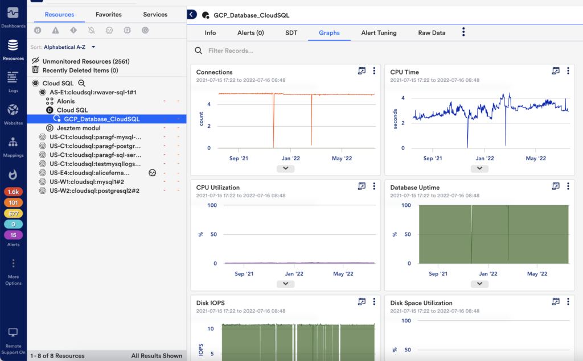Switch to the Services tab

tap(155, 14)
